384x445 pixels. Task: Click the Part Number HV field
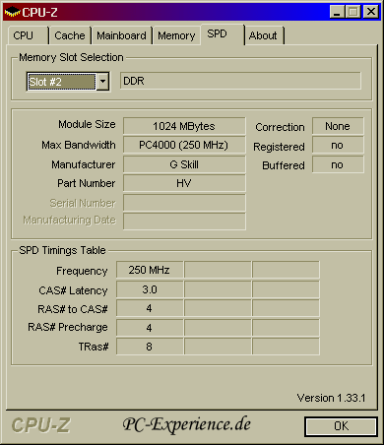(x=184, y=183)
